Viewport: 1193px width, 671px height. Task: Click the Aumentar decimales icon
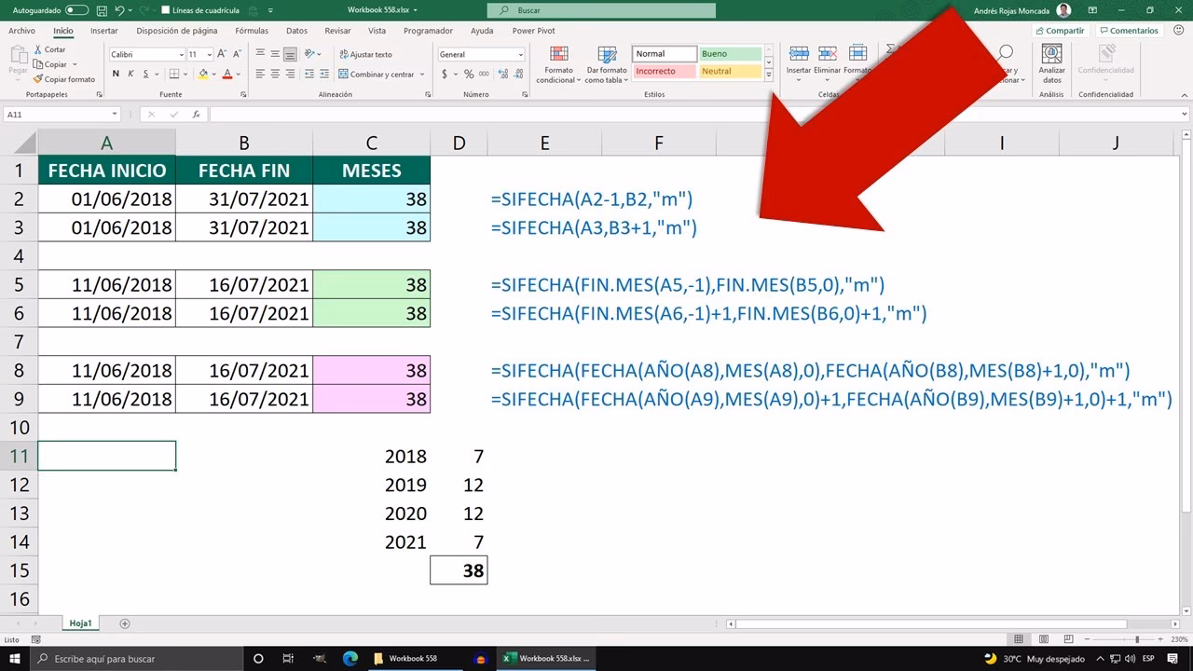[x=503, y=74]
